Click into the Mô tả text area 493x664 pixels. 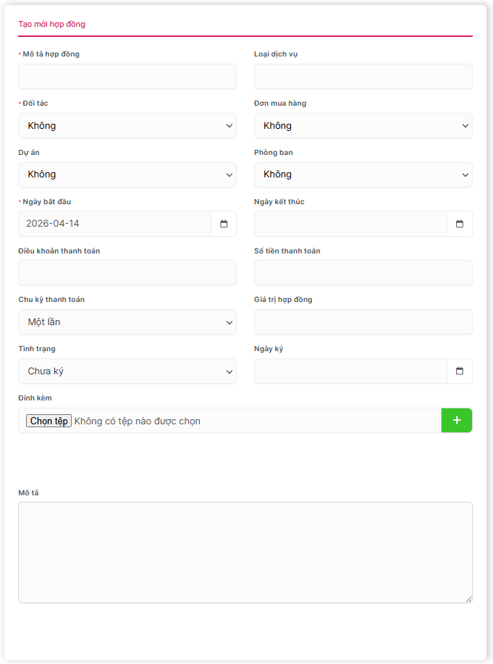[245, 552]
